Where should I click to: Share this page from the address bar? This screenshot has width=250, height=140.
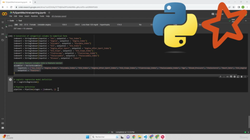[229, 7]
